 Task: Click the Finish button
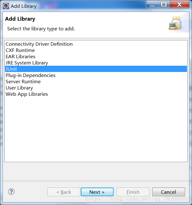coord(133,192)
